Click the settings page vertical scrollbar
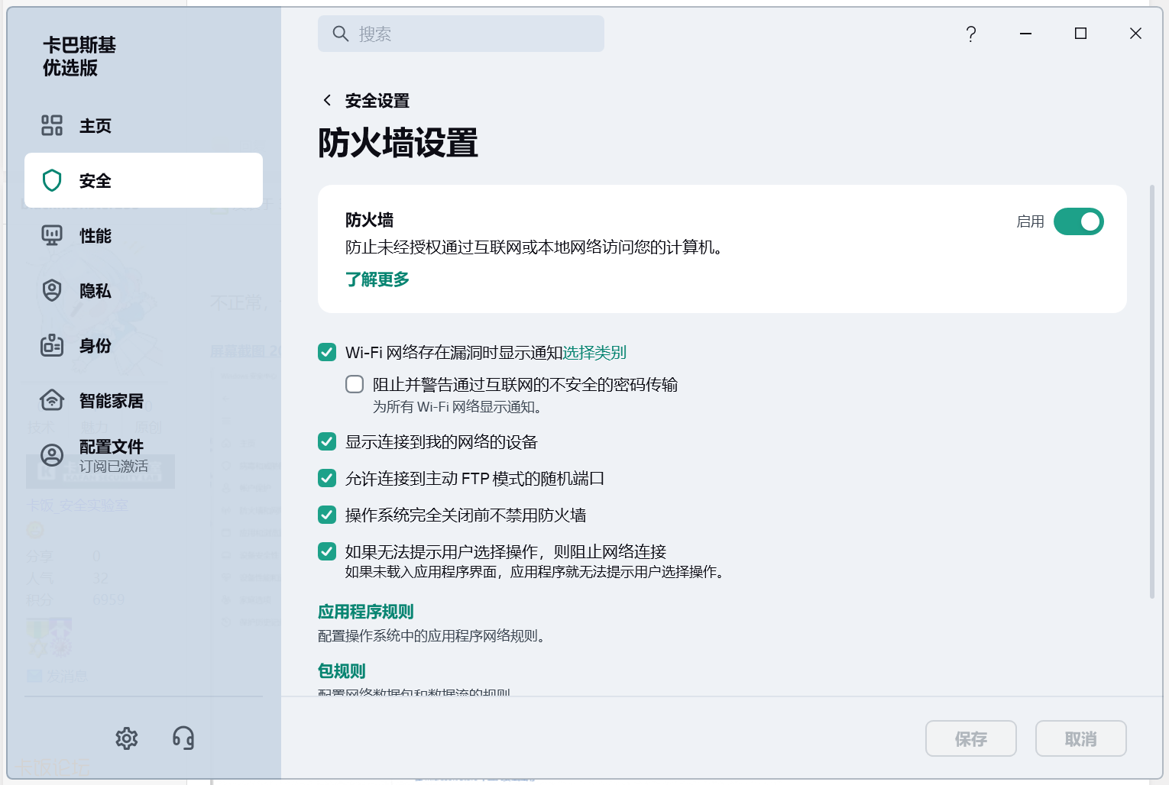The height and width of the screenshot is (785, 1169). coord(1152,391)
